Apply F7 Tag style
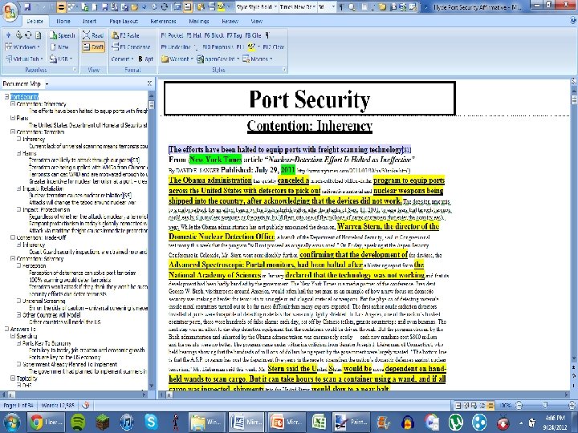 coord(234,35)
